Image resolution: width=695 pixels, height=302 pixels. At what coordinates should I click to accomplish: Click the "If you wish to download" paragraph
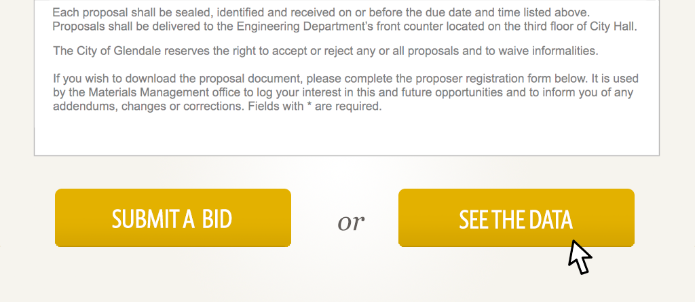pyautogui.click(x=345, y=92)
